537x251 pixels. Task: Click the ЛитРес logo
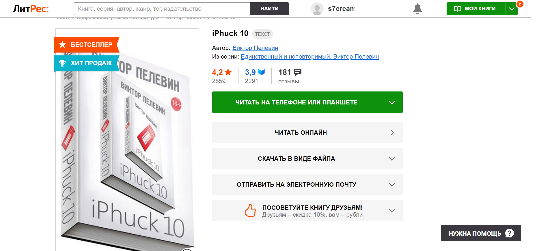pos(31,9)
